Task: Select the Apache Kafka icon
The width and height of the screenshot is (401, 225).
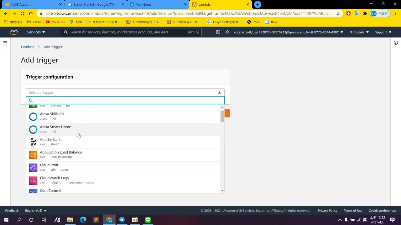Action: (33, 142)
